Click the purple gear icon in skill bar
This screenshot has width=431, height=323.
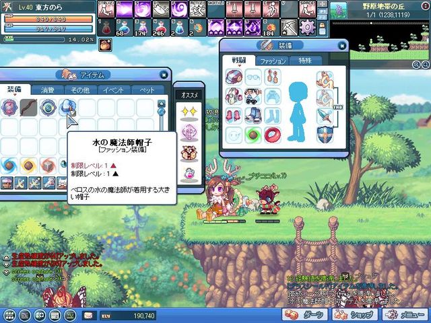click(308, 28)
